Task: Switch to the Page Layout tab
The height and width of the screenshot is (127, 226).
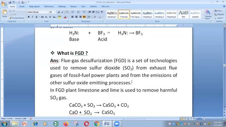Action: [x=34, y=6]
